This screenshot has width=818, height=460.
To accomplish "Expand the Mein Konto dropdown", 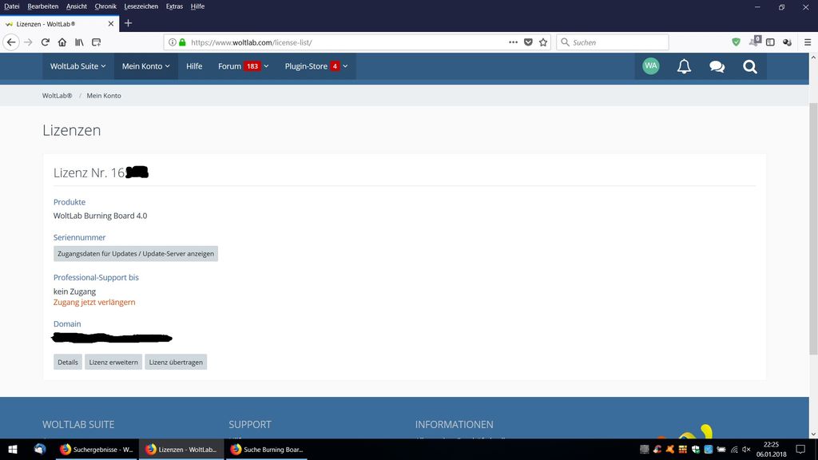I will click(145, 66).
